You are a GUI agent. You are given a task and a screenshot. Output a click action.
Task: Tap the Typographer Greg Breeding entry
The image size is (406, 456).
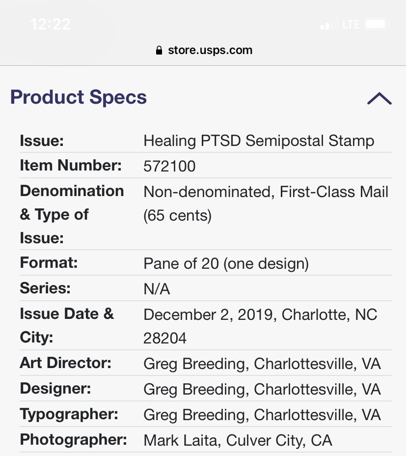tap(262, 415)
